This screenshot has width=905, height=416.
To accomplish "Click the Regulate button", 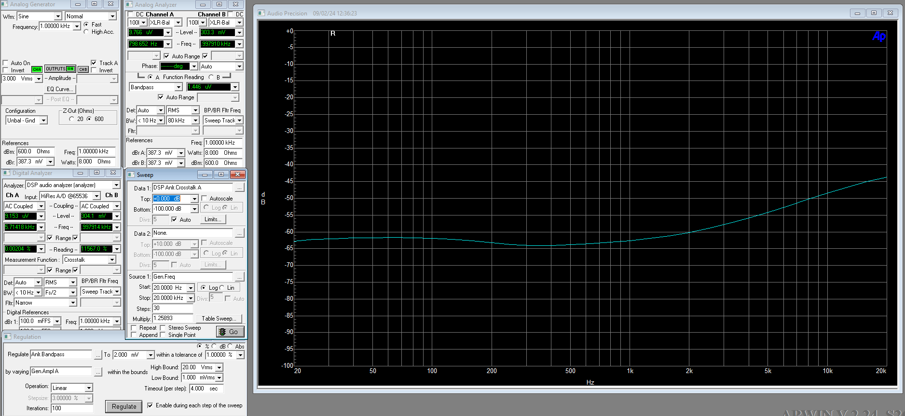I will [x=124, y=406].
